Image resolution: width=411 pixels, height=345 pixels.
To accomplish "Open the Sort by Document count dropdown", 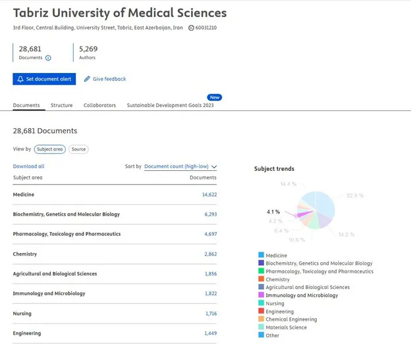I will 180,166.
